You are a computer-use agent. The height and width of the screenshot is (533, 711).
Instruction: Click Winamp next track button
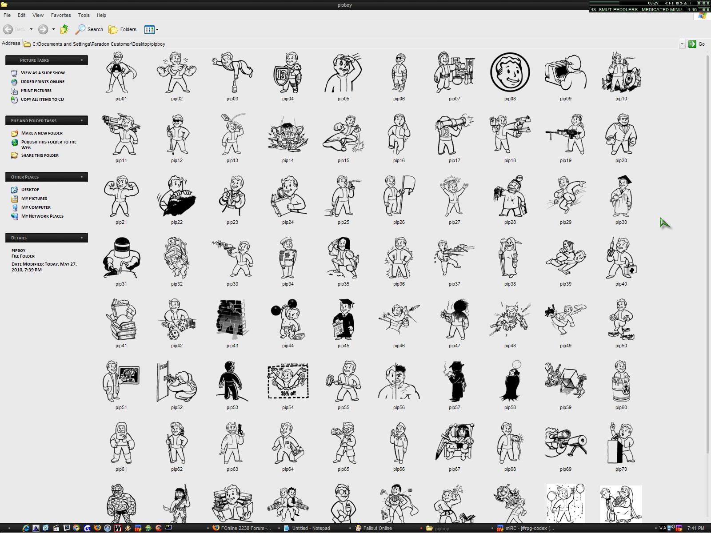point(681,3)
